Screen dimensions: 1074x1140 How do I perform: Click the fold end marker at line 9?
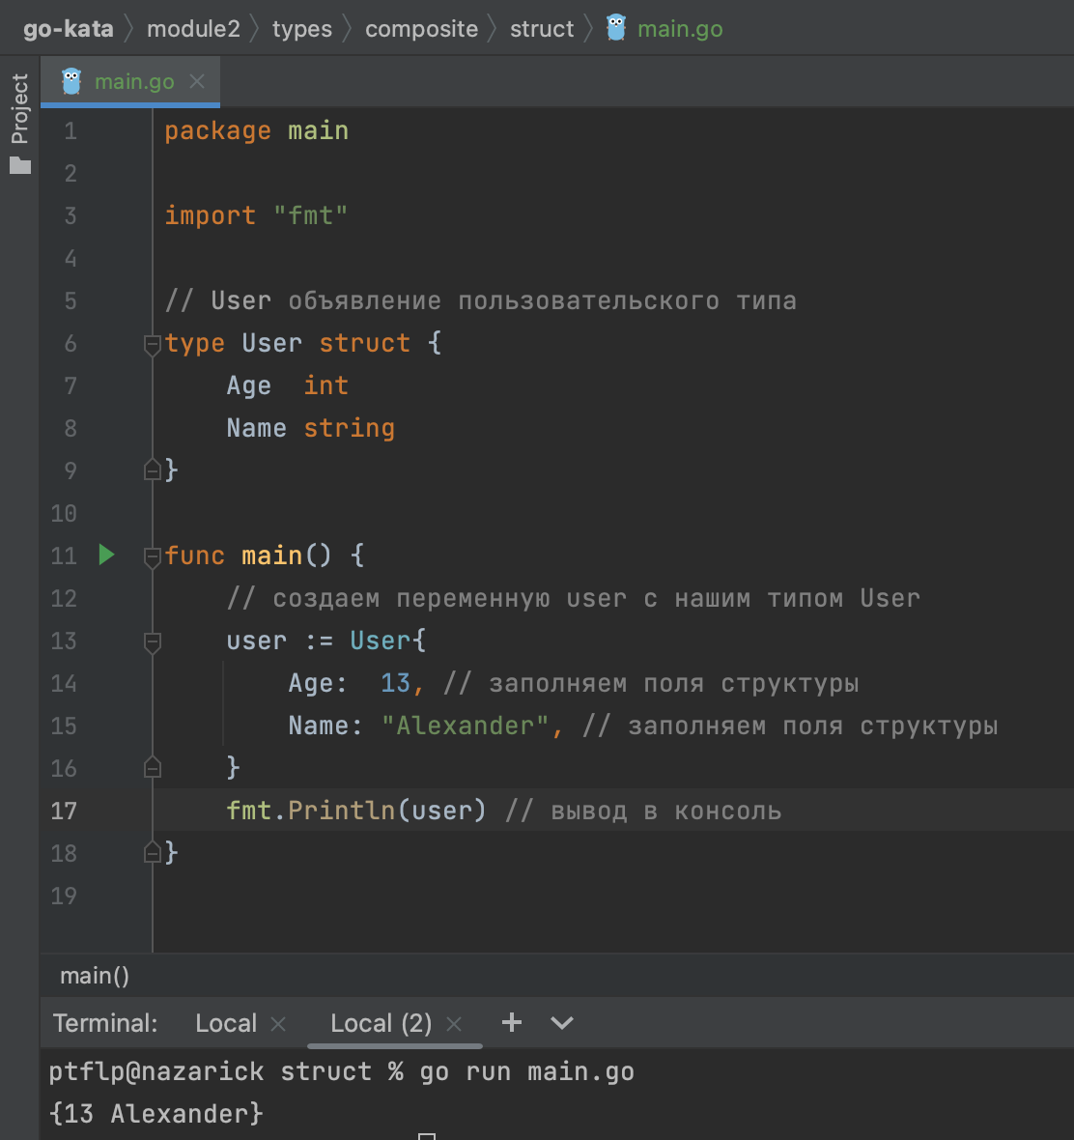(152, 470)
